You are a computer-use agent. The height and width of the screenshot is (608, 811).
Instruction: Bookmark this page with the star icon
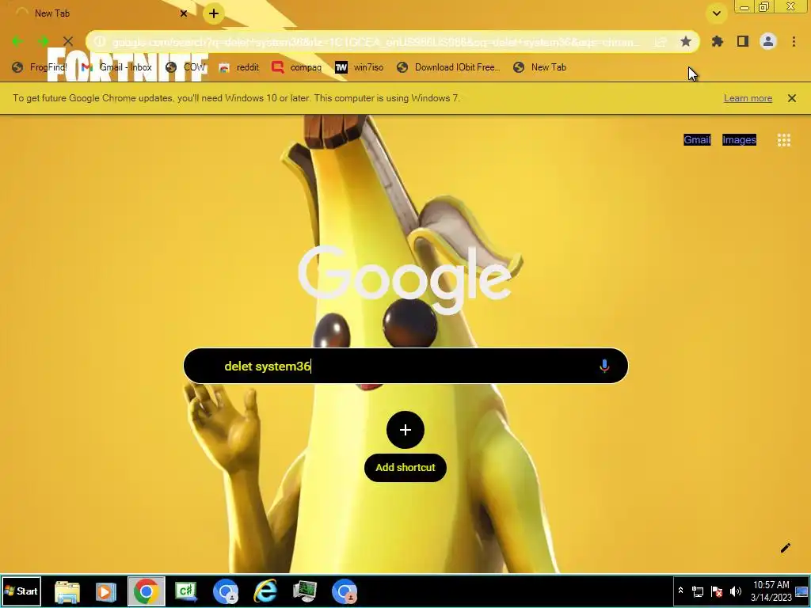coord(686,41)
